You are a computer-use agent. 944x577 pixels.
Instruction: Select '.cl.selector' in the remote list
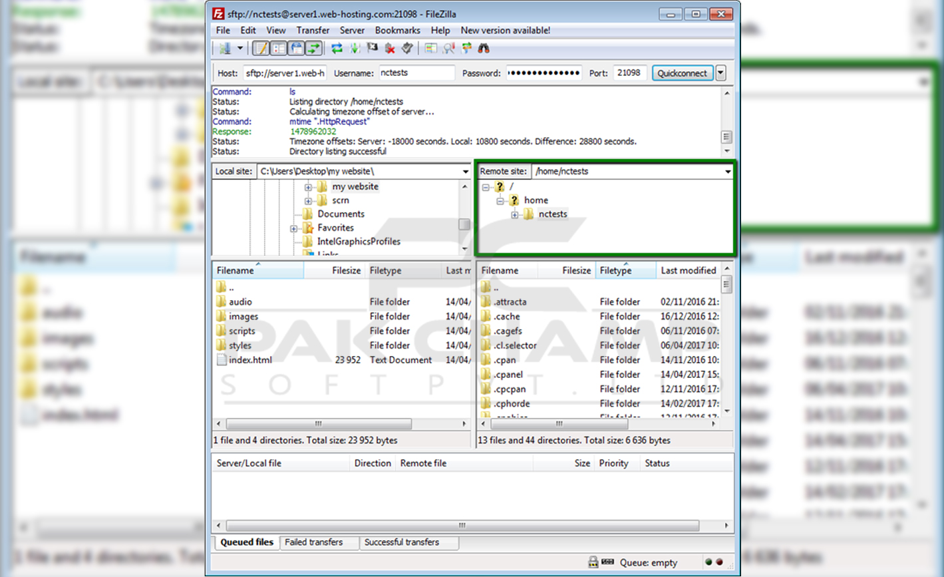tap(515, 345)
